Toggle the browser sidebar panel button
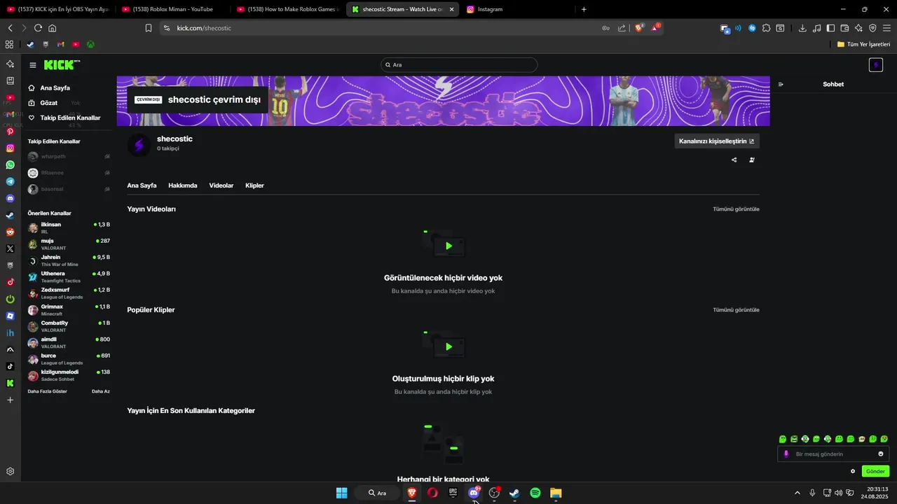This screenshot has height=504, width=897. tap(830, 28)
